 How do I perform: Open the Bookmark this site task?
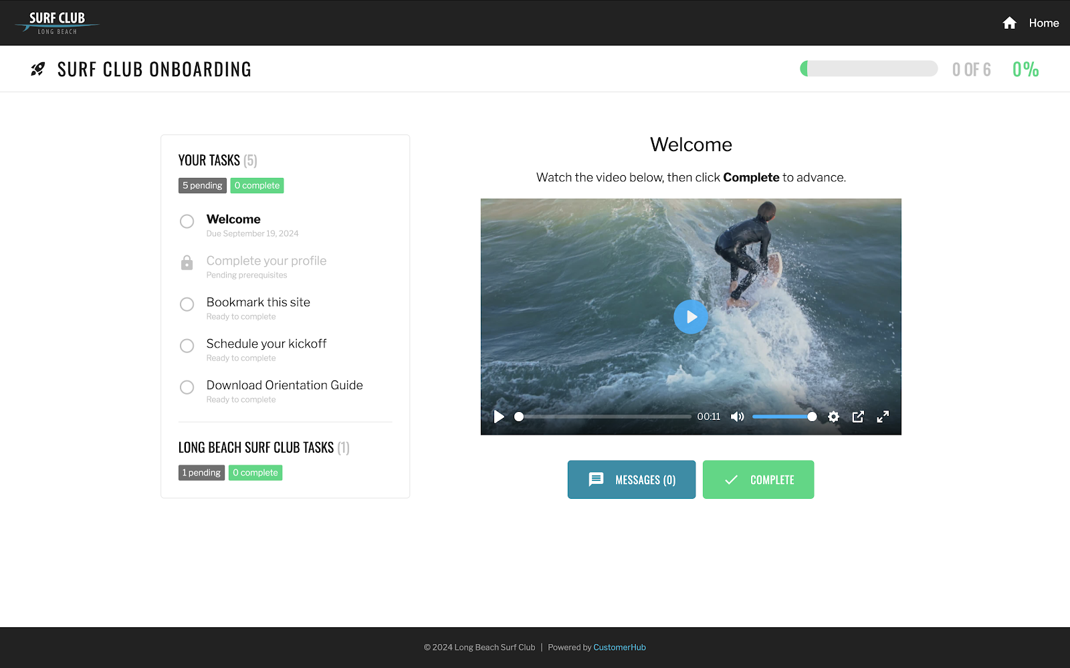click(258, 302)
